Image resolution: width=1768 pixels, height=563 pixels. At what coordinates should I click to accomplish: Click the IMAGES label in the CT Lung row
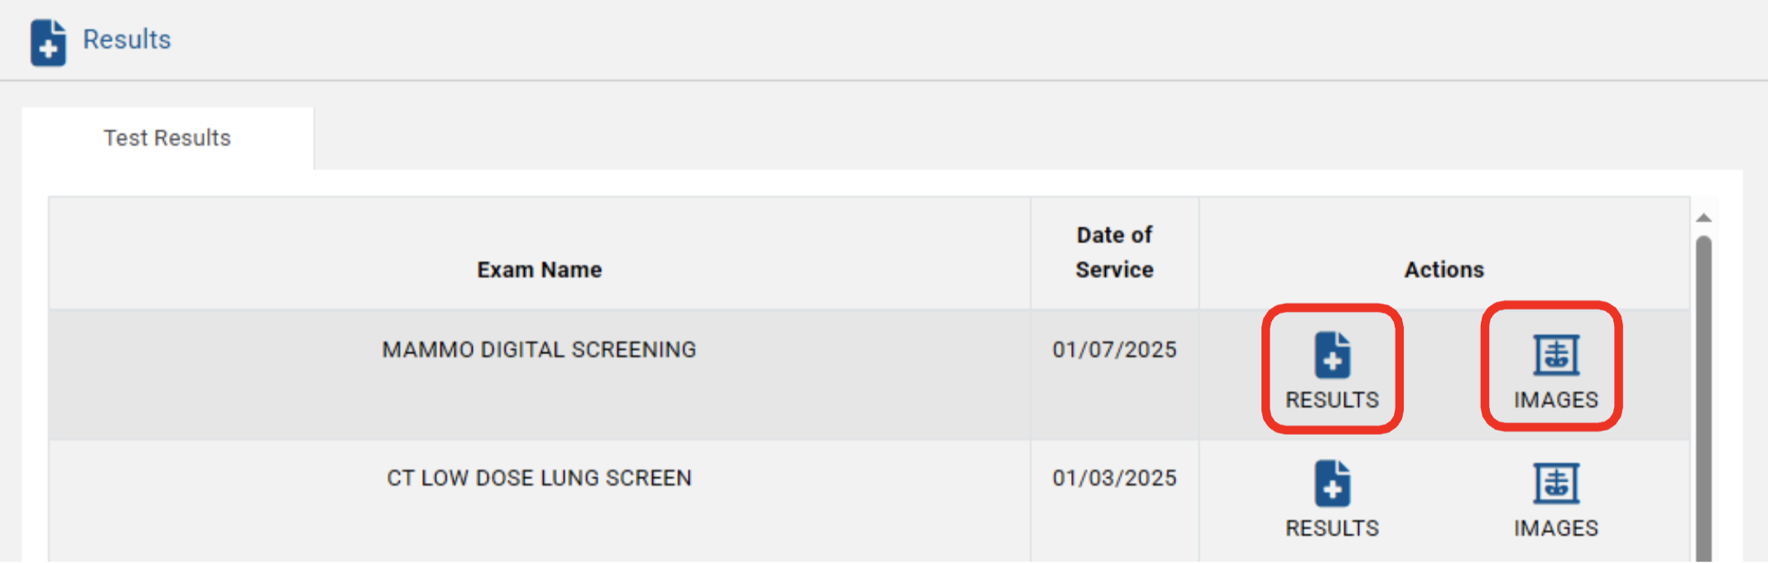(1556, 528)
